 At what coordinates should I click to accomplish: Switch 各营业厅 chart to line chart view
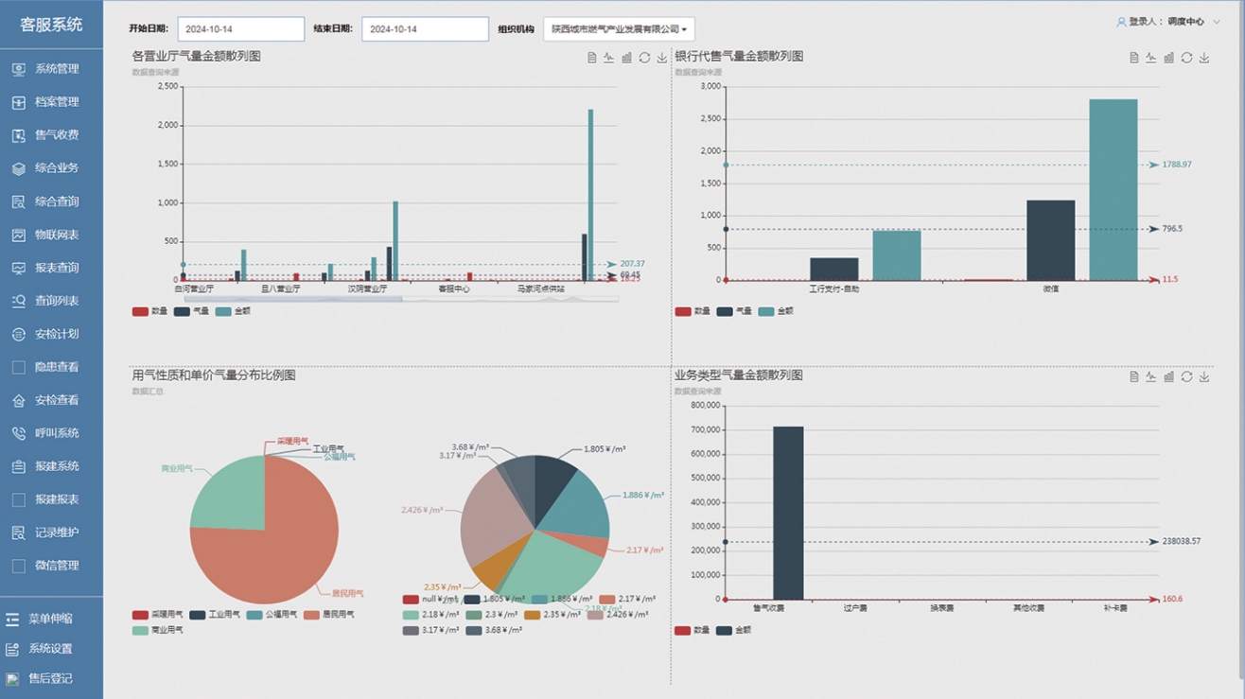tap(608, 58)
